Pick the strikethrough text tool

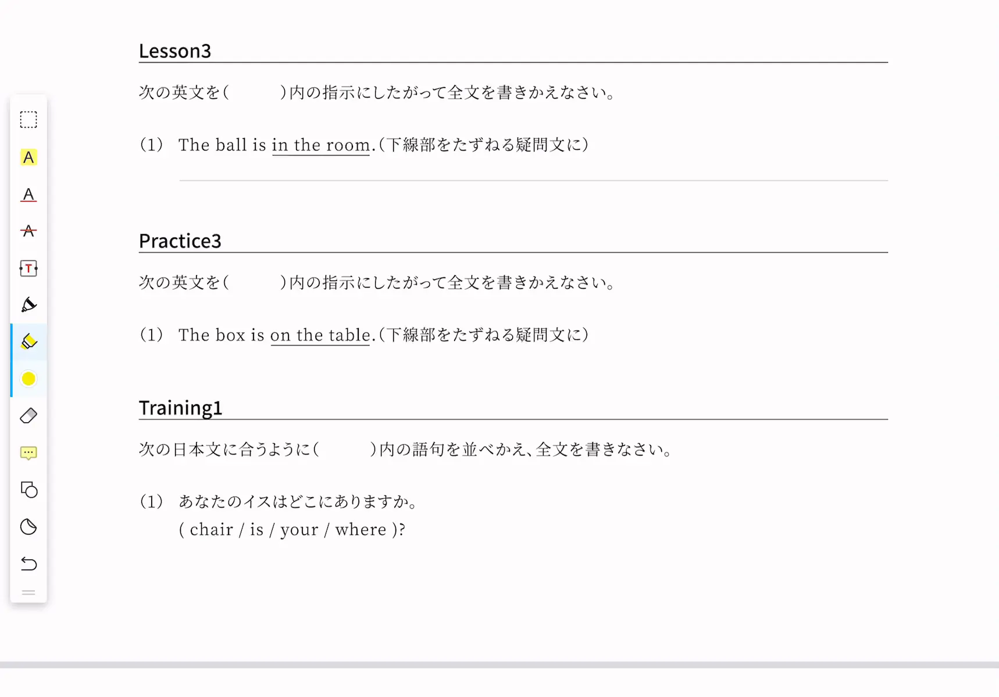(x=28, y=231)
